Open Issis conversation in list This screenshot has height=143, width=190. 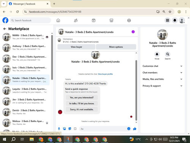click(25, 69)
